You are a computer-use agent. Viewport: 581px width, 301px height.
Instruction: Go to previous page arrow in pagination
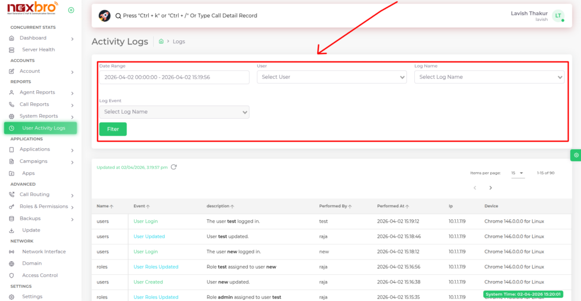tap(475, 187)
